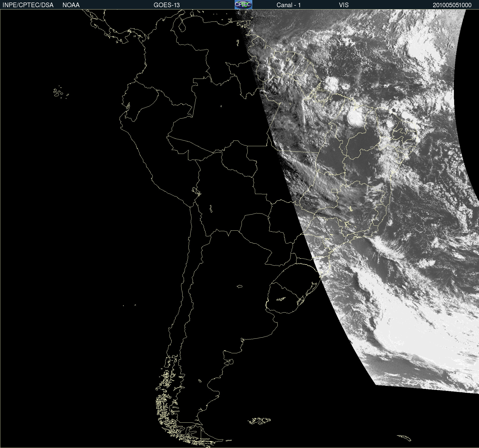Viewport: 479px width, 448px height.
Task: Click the GOES-13 satellite label
Action: pyautogui.click(x=167, y=5)
